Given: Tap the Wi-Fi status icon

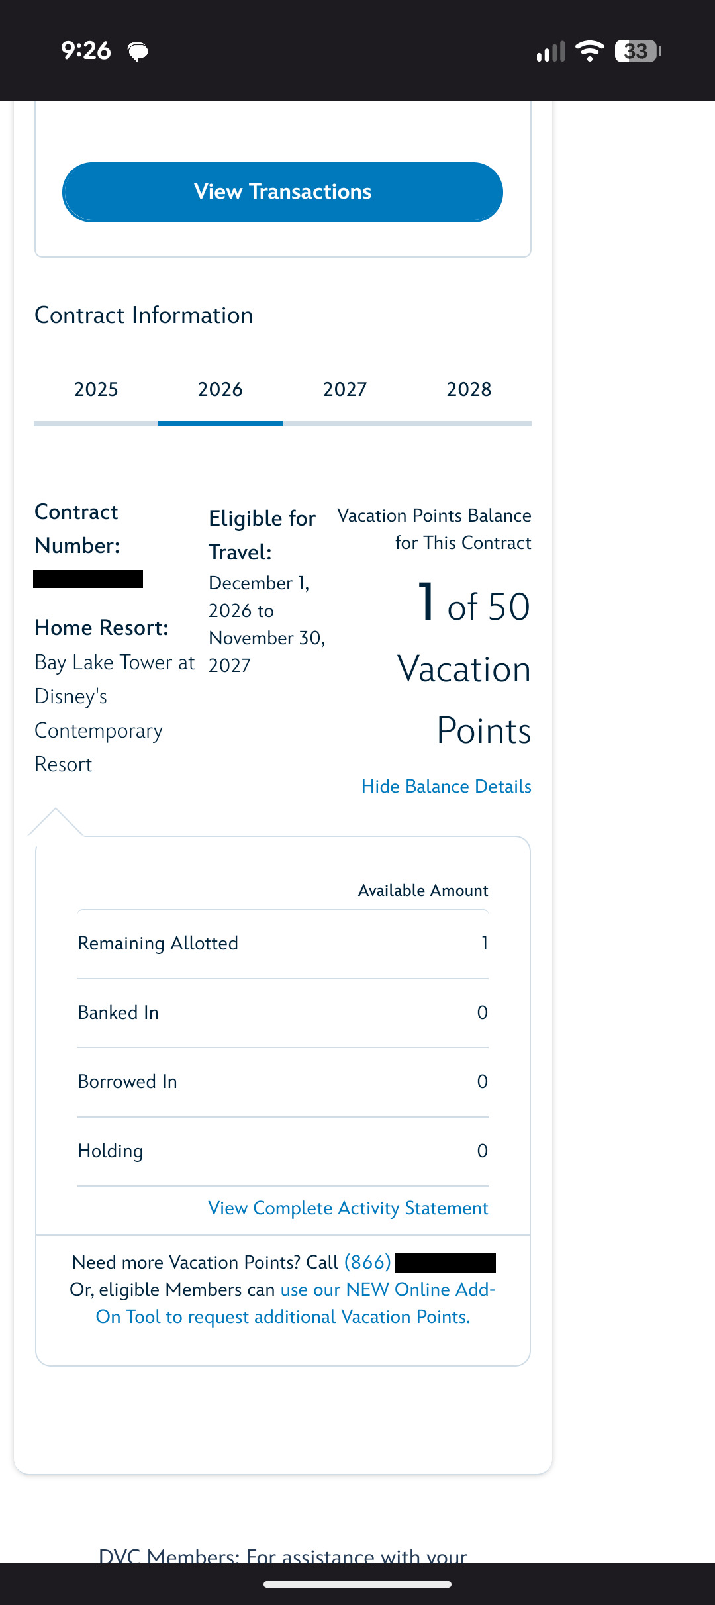Looking at the screenshot, I should [x=589, y=51].
